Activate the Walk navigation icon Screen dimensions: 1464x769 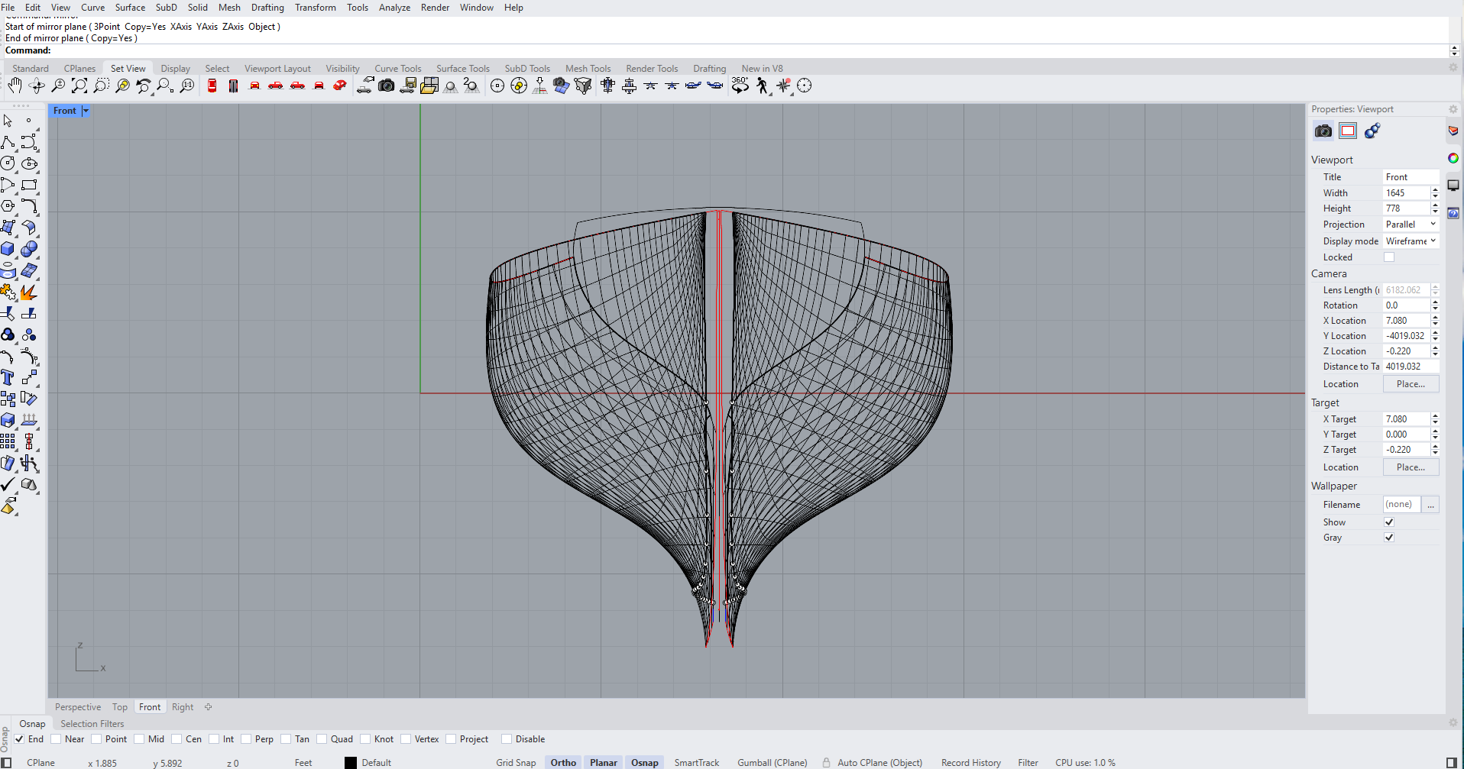pyautogui.click(x=762, y=86)
